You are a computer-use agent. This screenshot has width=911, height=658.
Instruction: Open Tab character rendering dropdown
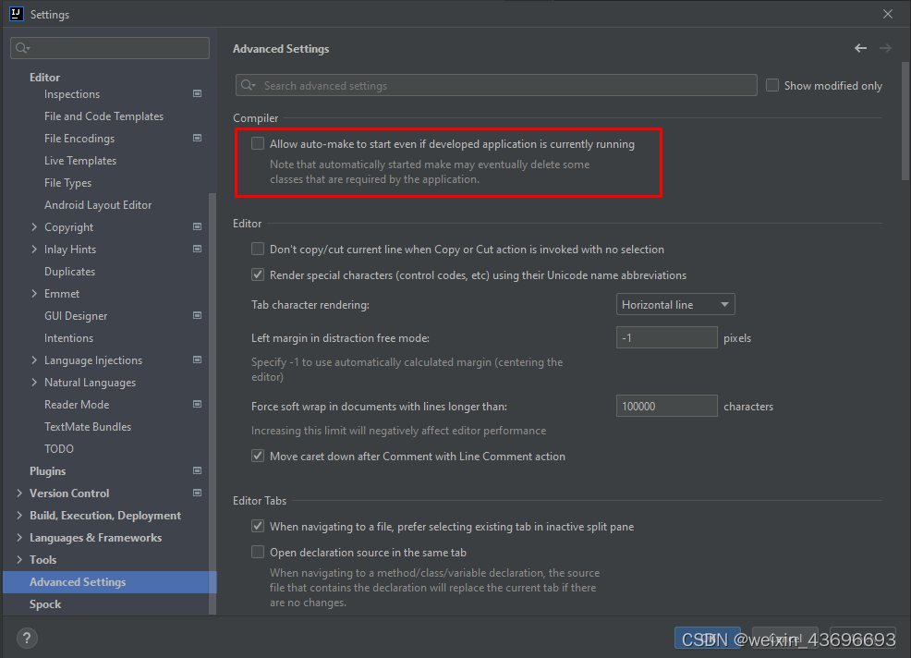[x=675, y=305]
